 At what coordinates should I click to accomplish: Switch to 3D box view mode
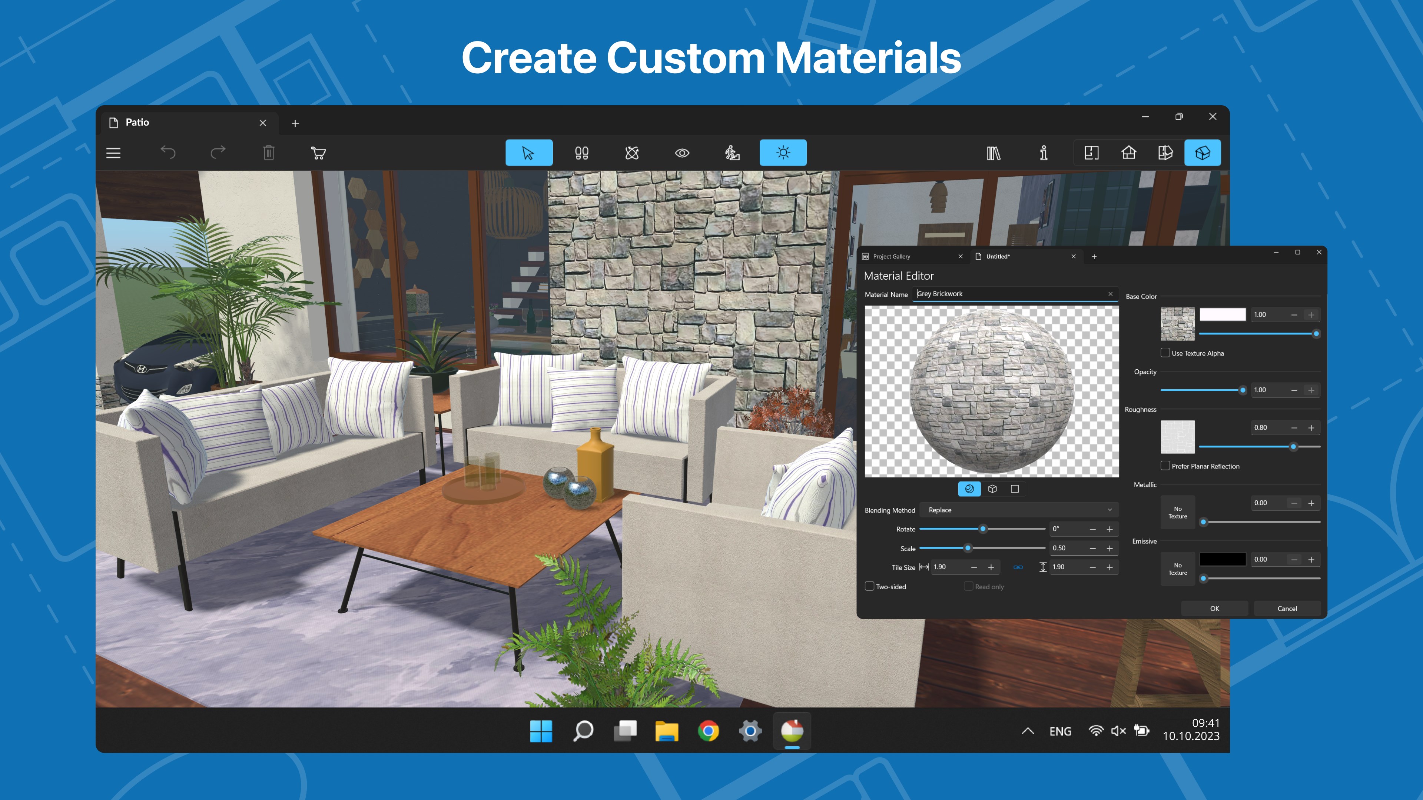coord(1203,153)
